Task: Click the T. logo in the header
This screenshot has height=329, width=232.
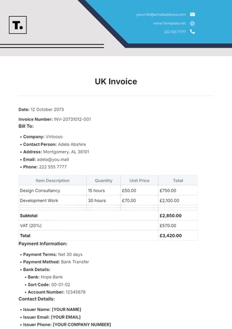Action: coord(18,25)
